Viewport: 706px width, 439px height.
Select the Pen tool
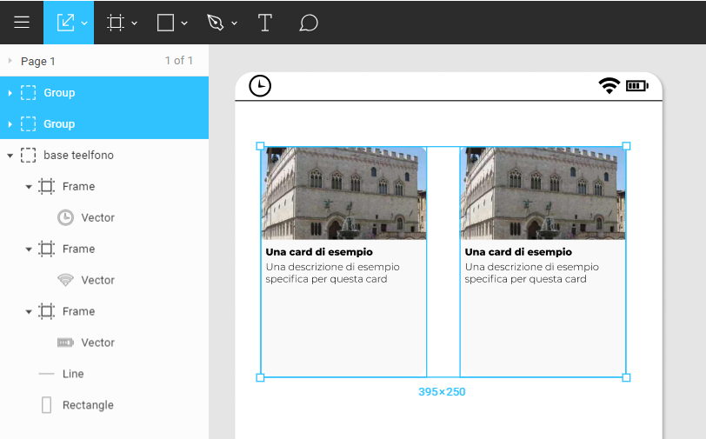[216, 23]
